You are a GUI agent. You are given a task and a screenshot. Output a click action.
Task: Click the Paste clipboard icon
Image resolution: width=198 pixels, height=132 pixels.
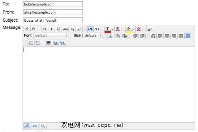(x=118, y=36)
